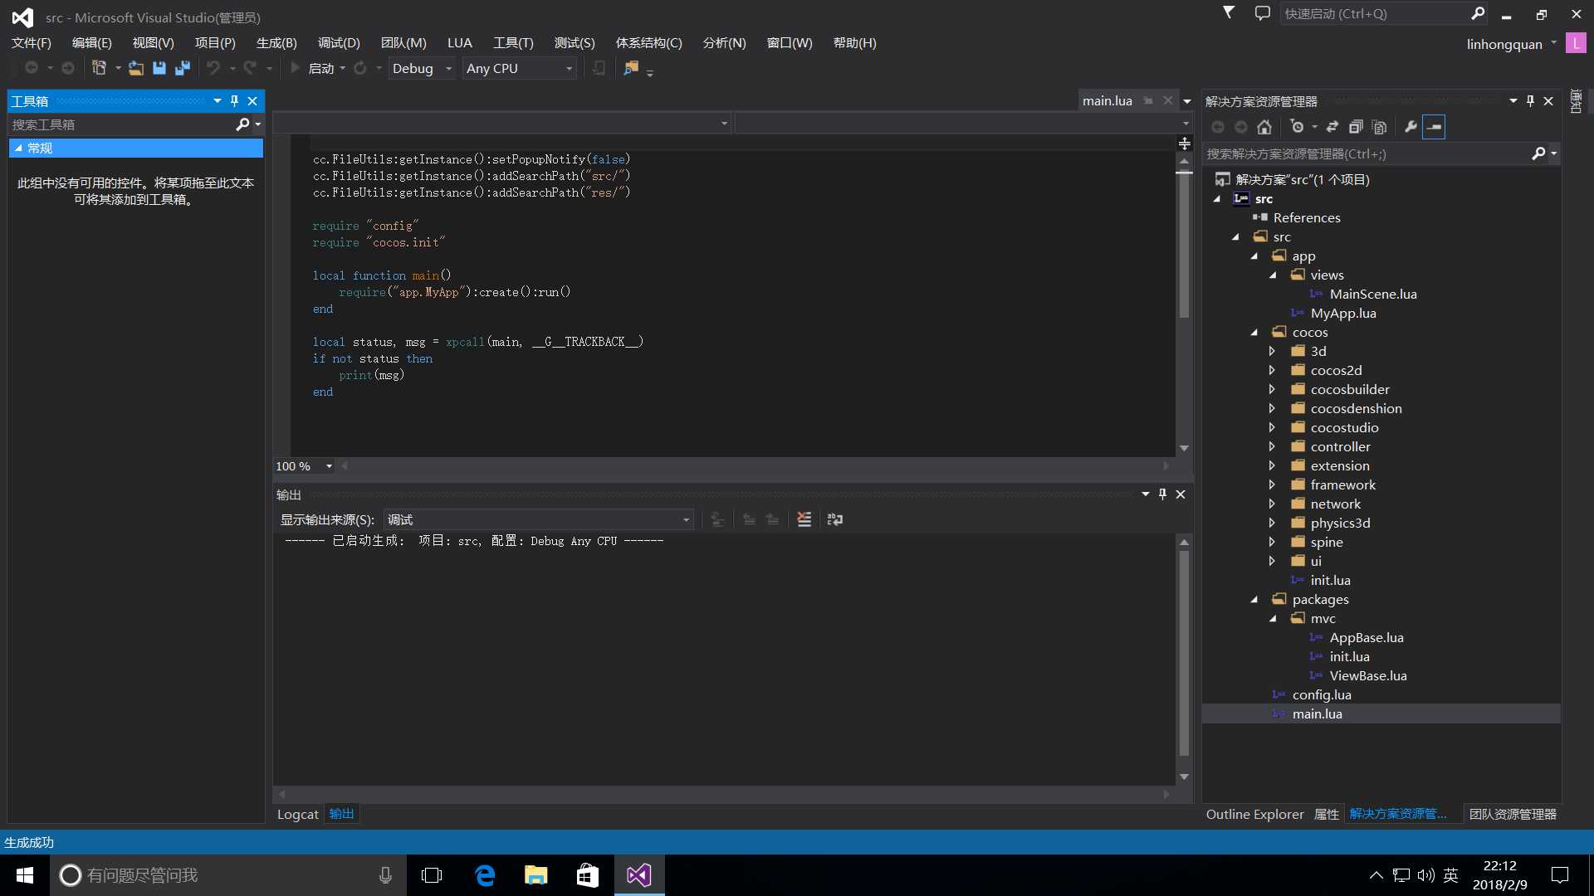
Task: Open MainScene.lua in Solution Explorer
Action: 1372,294
